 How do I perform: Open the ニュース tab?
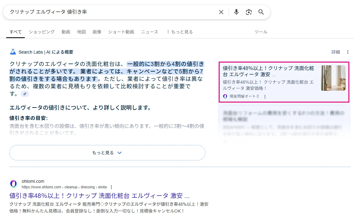pos(150,32)
